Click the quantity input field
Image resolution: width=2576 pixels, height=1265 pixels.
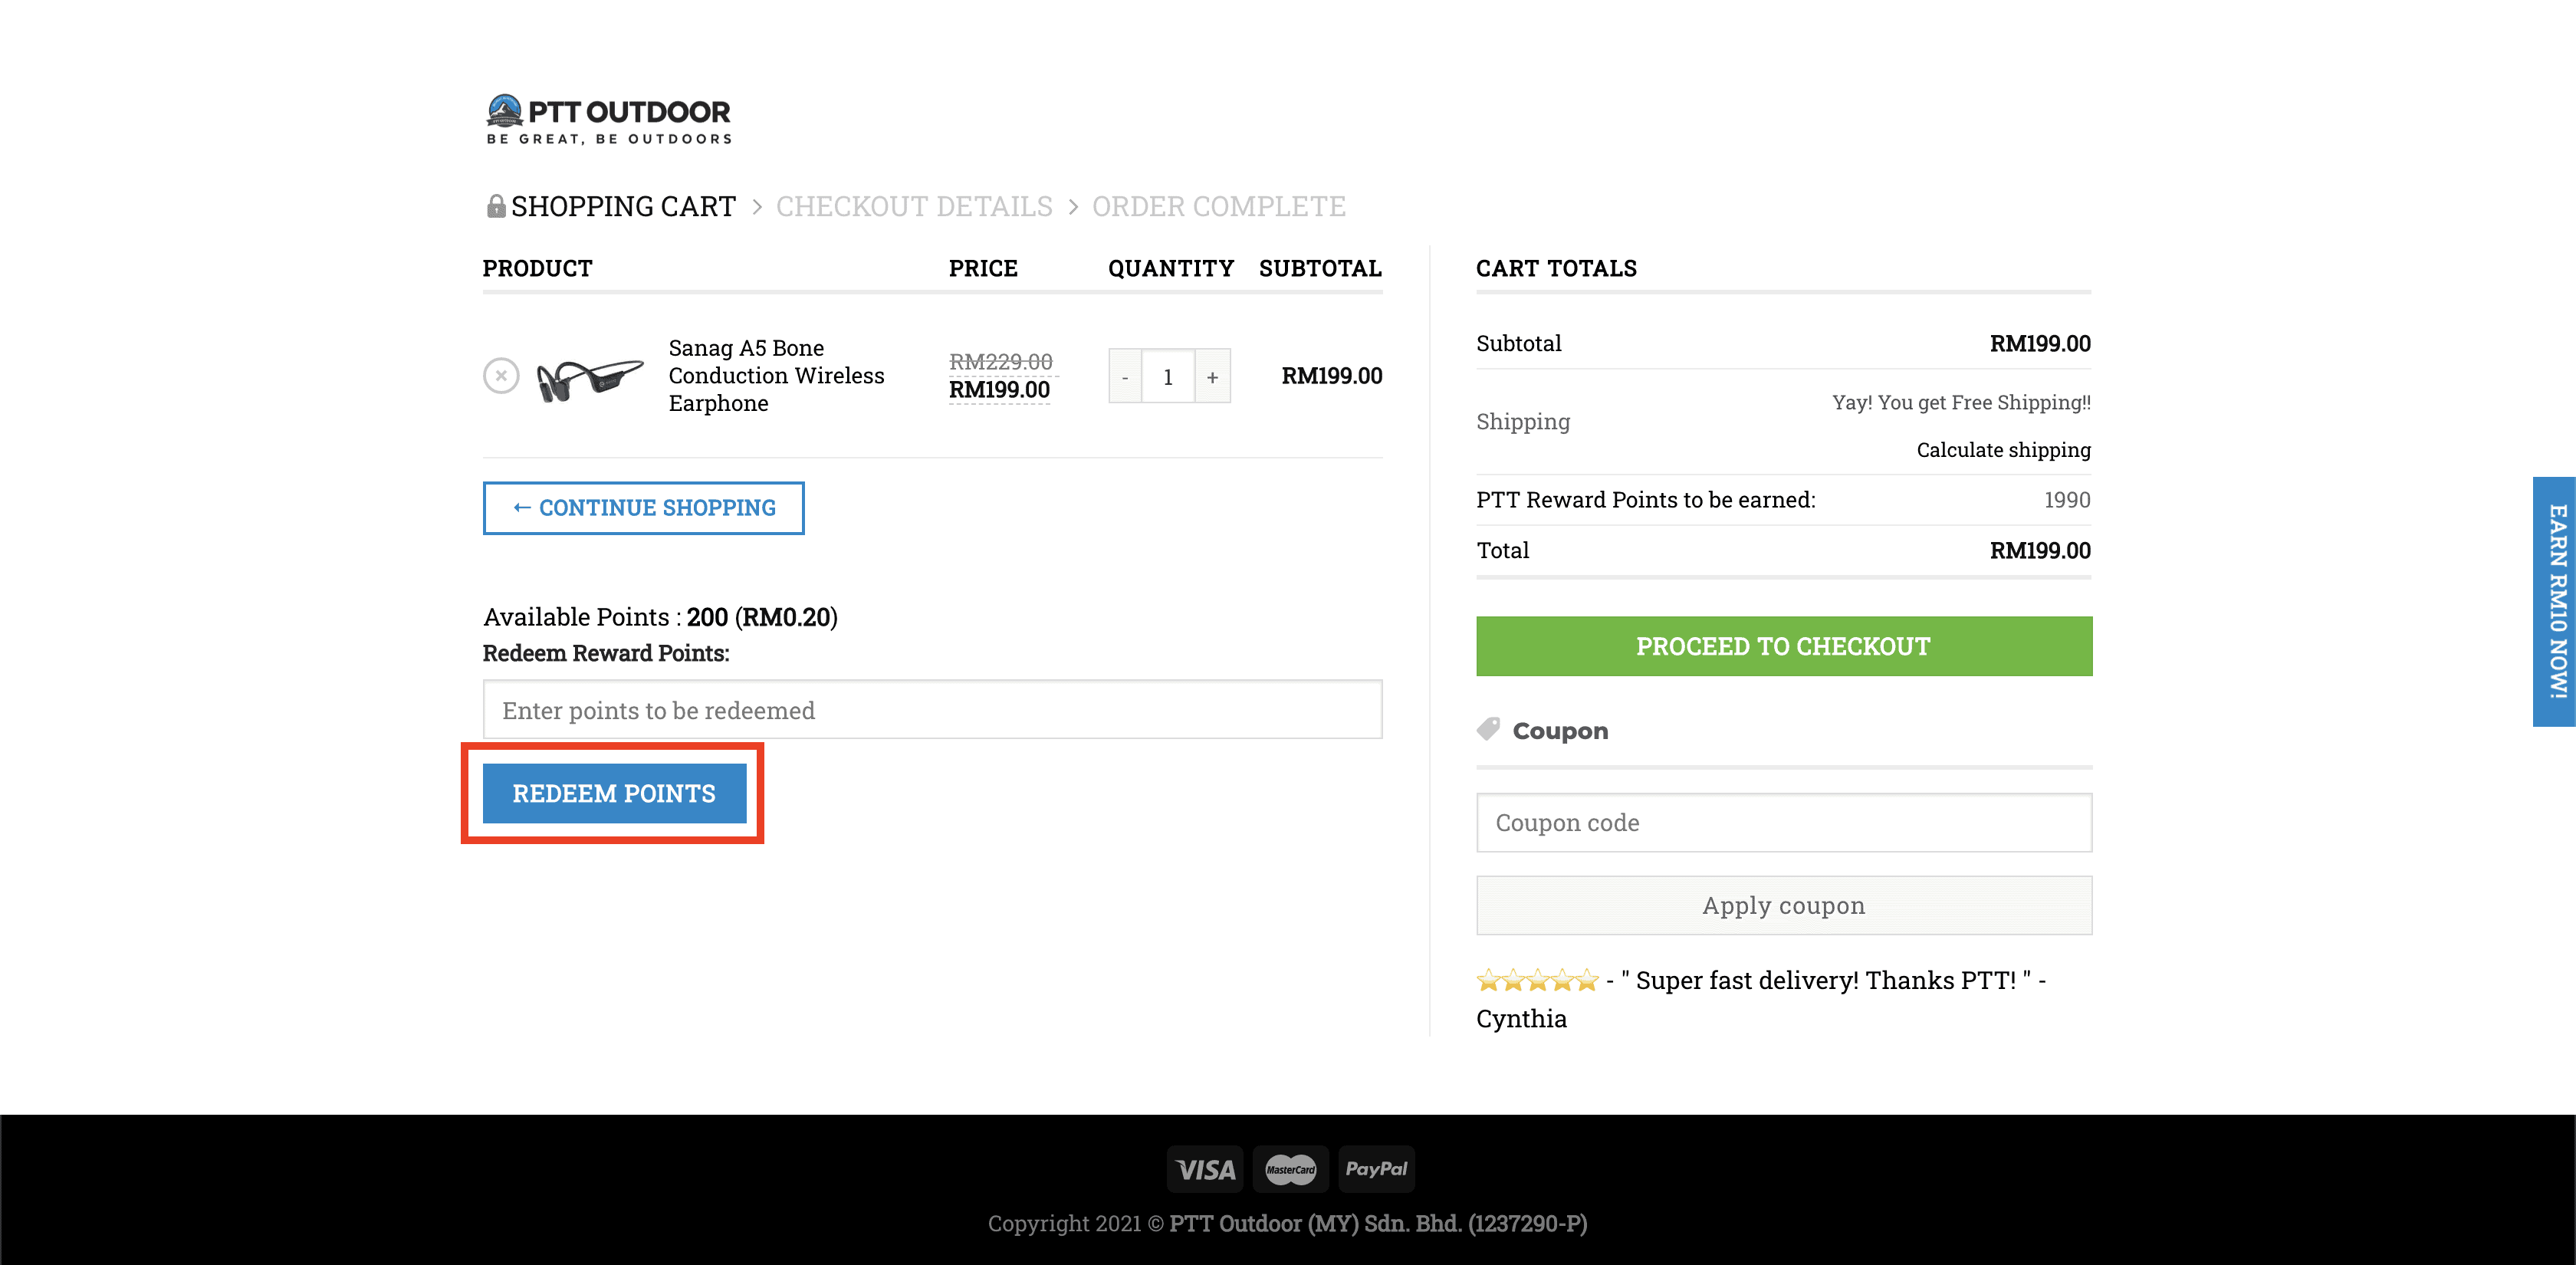tap(1168, 377)
